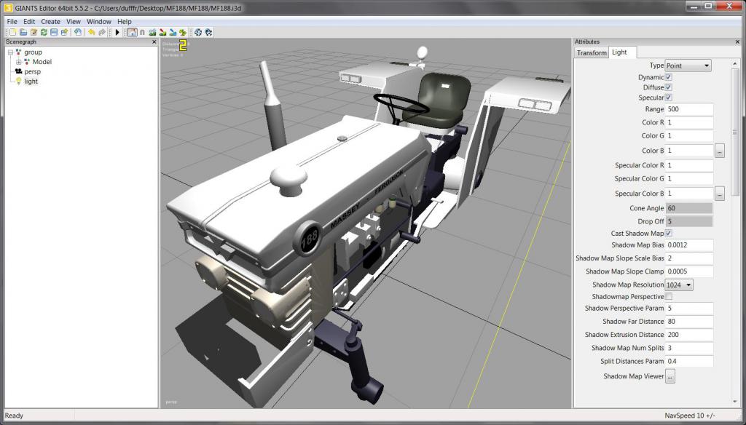Select the Model node in Scenegraph

point(42,62)
